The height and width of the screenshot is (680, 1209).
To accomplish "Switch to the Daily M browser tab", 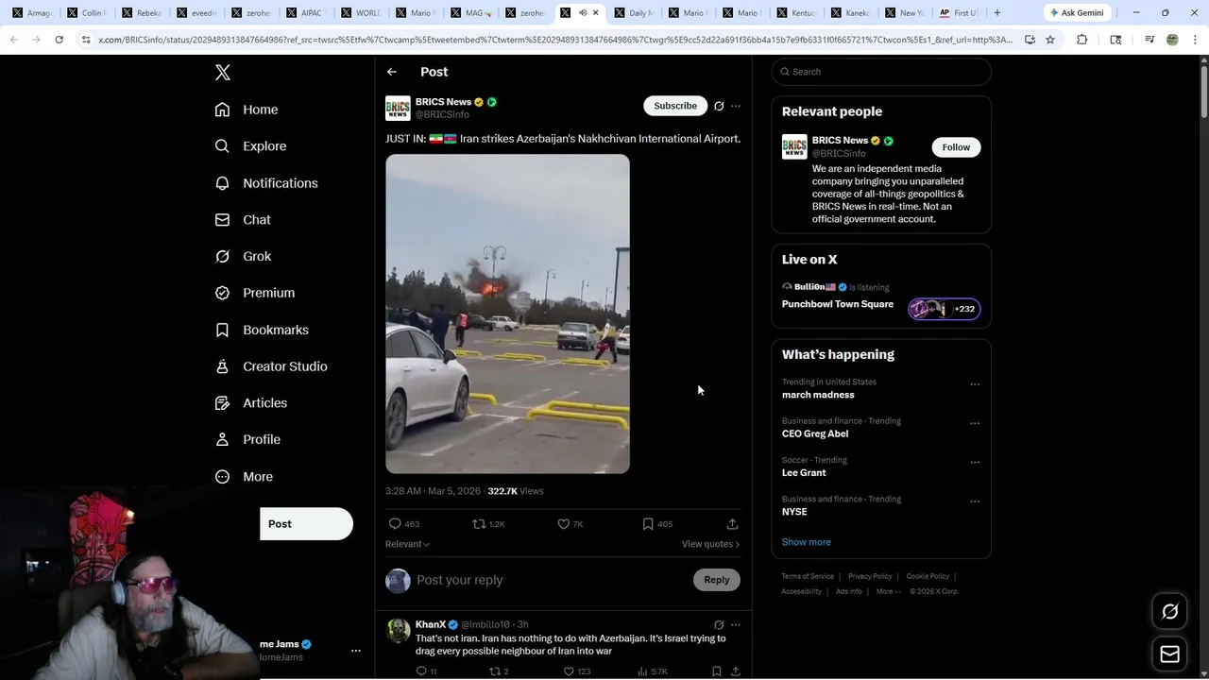I will [633, 12].
